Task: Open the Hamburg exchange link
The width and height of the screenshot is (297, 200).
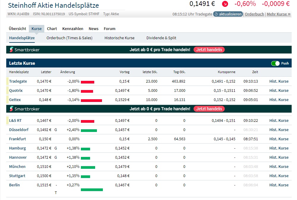Action: click(x=18, y=148)
